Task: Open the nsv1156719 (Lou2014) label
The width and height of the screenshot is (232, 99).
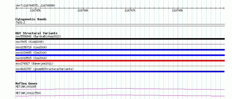Action: click(x=31, y=47)
